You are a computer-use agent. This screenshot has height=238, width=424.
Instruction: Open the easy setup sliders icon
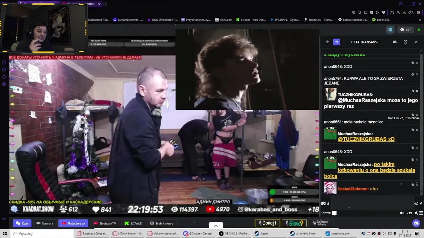coord(419,13)
